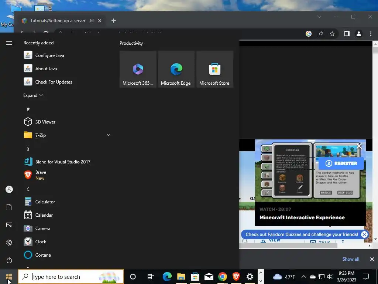Viewport: 378px width, 284px height.
Task: Click the 47°F weather widget
Action: point(284,277)
